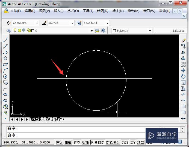
Task: Select the Polyline tool
Action: tap(5, 52)
